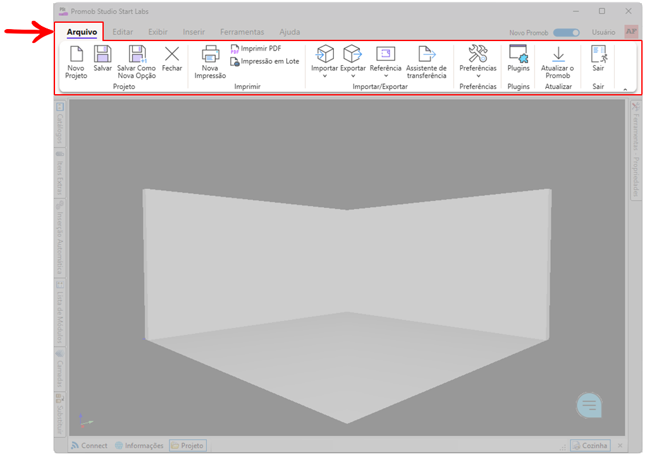Viewport: 647px width, 455px height.
Task: Click the Importar cube icon
Action: (324, 54)
